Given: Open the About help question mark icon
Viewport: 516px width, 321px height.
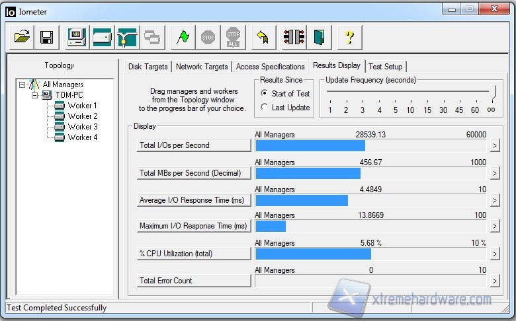Looking at the screenshot, I should 349,37.
